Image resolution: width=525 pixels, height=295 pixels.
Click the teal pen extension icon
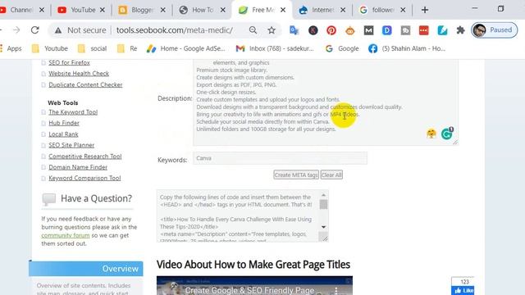click(x=442, y=30)
